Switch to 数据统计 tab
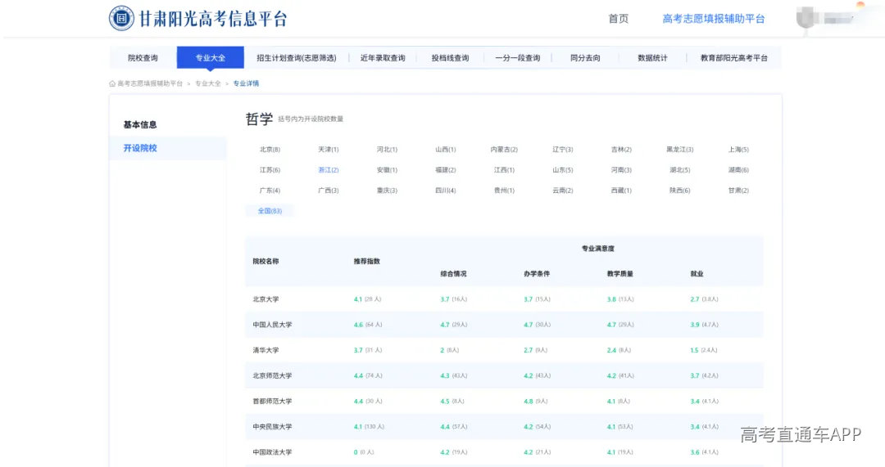The image size is (885, 467). point(652,57)
